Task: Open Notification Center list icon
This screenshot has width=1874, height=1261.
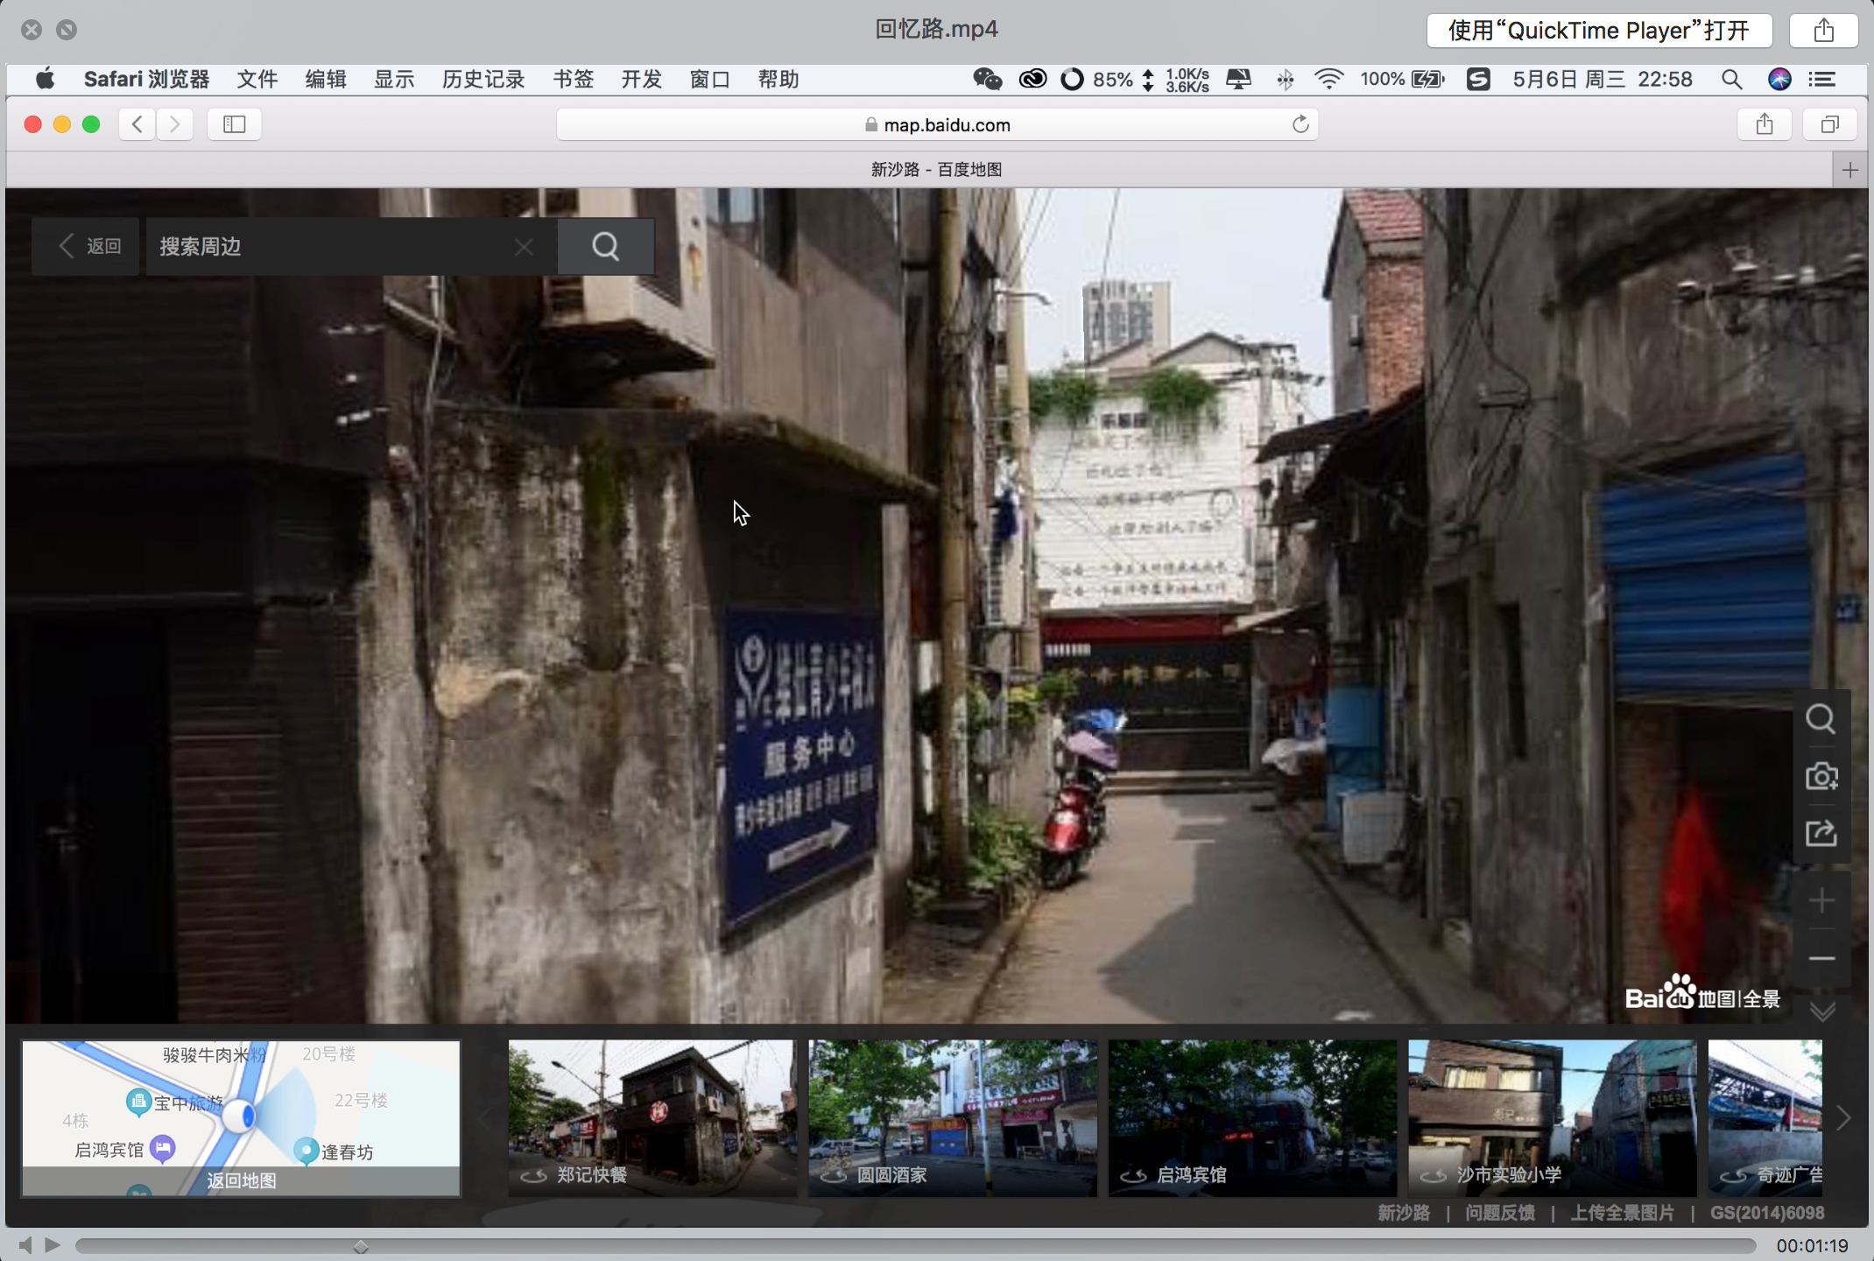Action: click(x=1822, y=80)
